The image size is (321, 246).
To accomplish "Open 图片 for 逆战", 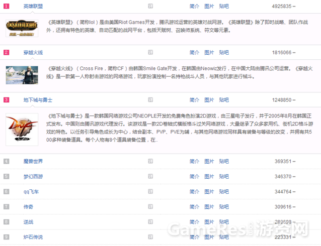I will [x=209, y=222].
